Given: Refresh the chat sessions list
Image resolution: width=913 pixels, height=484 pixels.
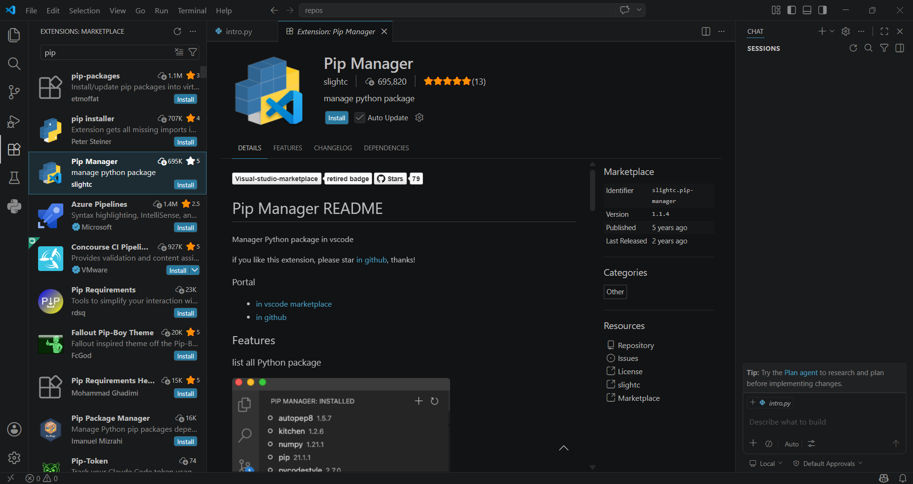Looking at the screenshot, I should (x=853, y=48).
